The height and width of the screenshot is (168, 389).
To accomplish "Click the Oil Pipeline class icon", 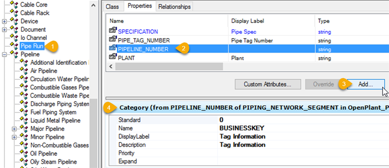I will [25, 154].
